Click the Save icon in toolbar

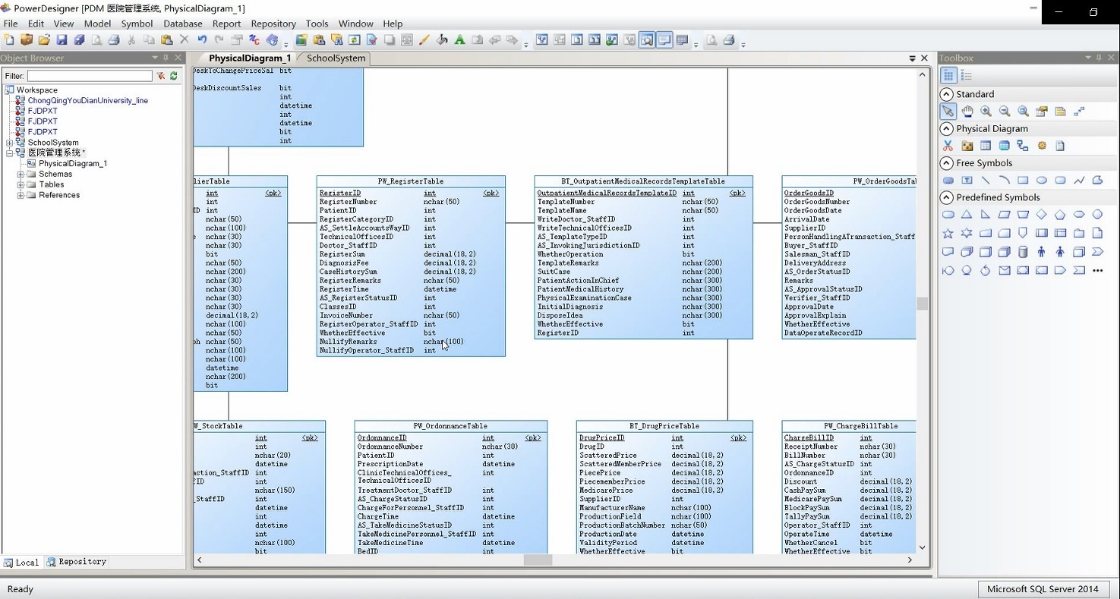tap(62, 40)
